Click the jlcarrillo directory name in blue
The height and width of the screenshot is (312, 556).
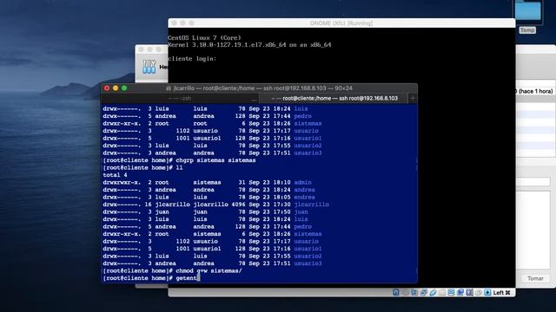311,205
